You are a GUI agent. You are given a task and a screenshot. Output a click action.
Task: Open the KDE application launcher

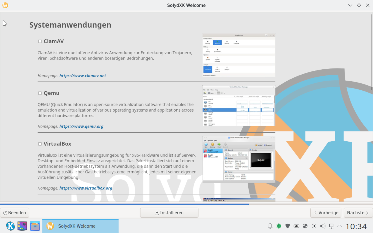click(10, 226)
